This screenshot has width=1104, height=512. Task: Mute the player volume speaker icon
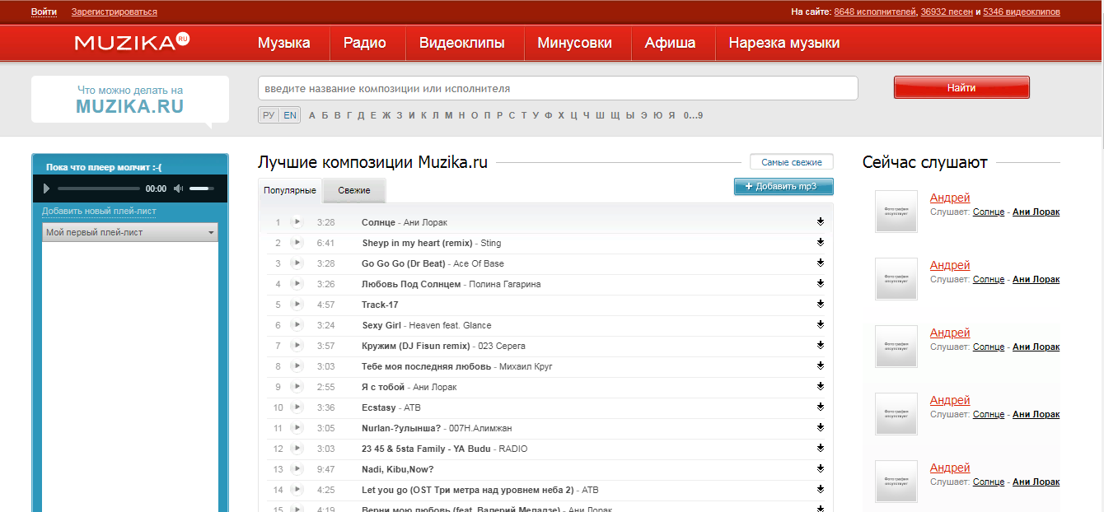[179, 189]
